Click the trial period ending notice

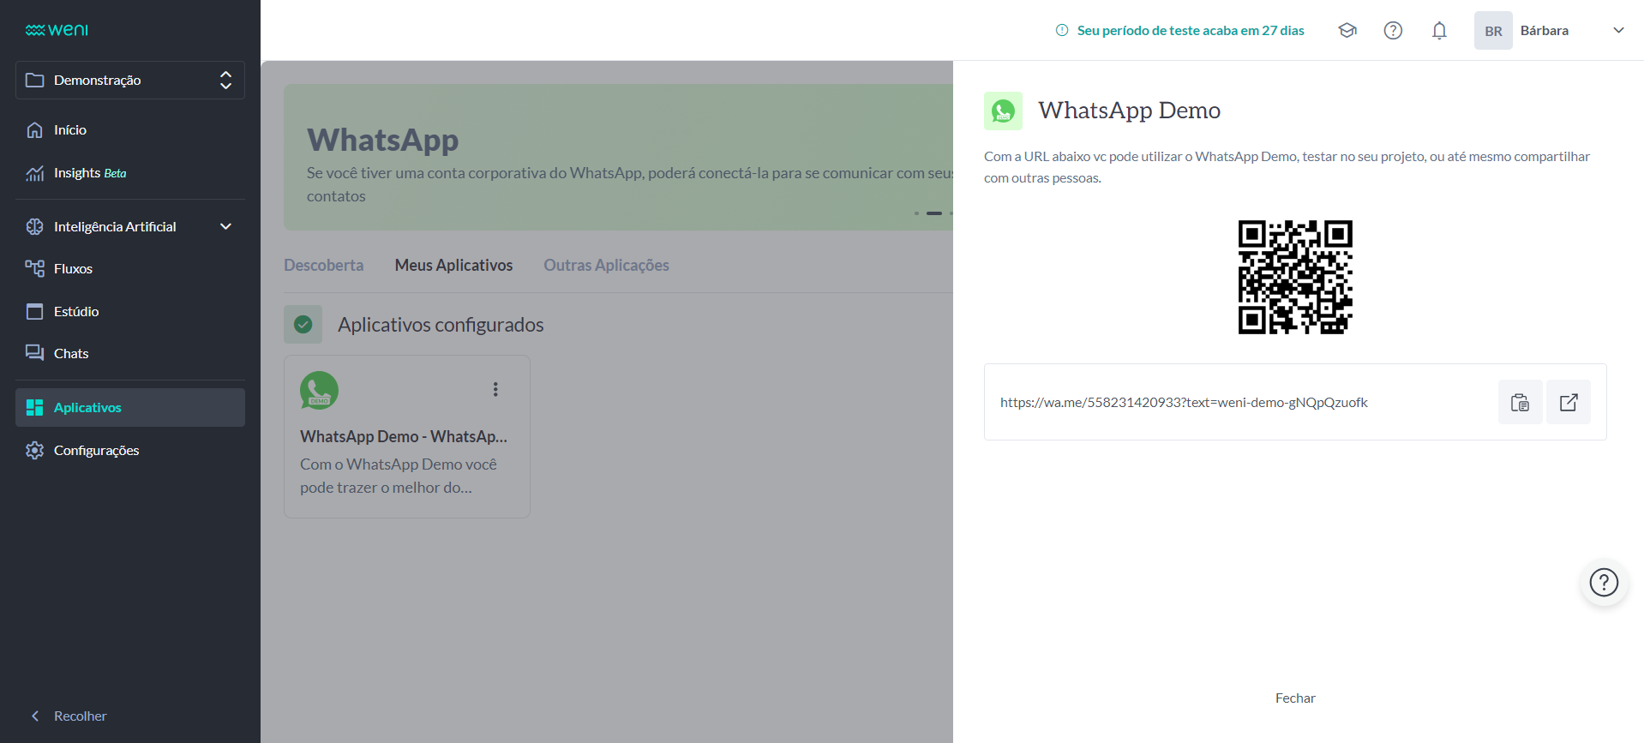click(x=1180, y=31)
